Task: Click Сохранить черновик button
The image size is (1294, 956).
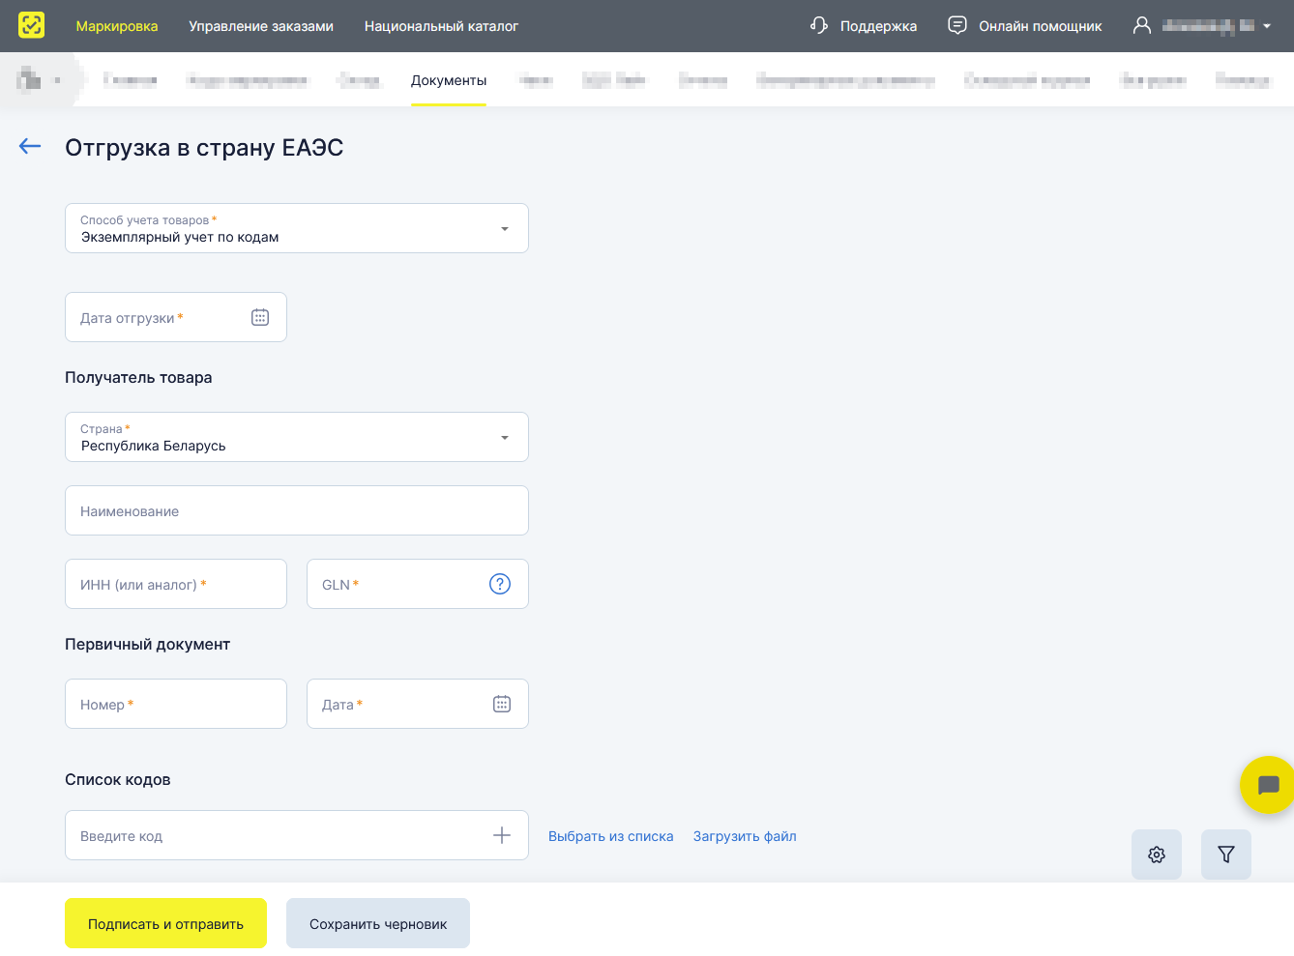Action: [378, 923]
